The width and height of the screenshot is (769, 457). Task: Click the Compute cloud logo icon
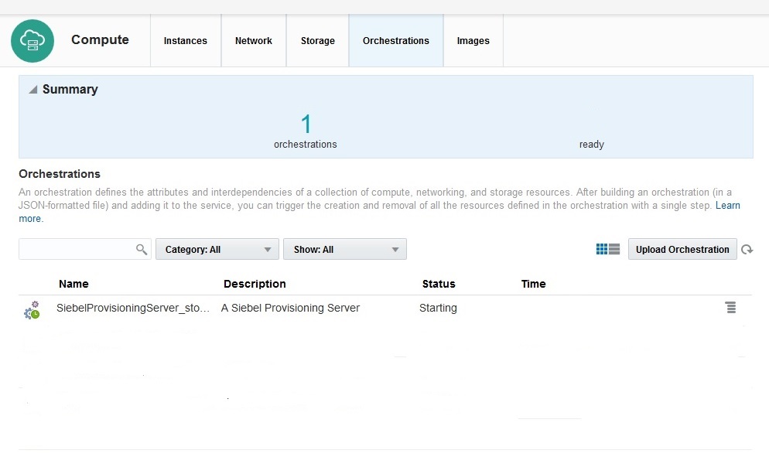click(x=32, y=39)
